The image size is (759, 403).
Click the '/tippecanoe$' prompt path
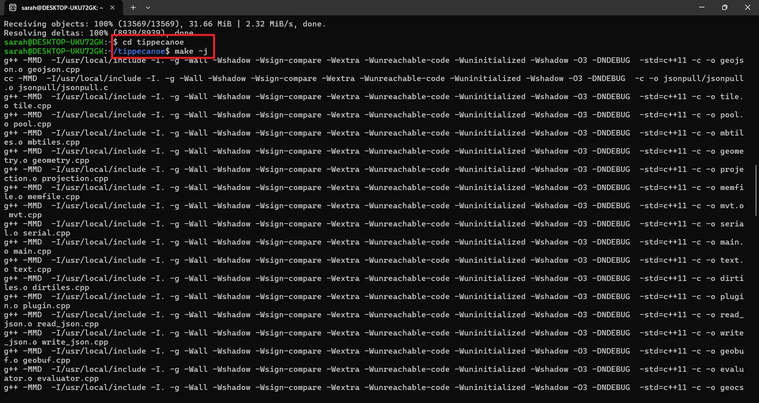tap(141, 51)
